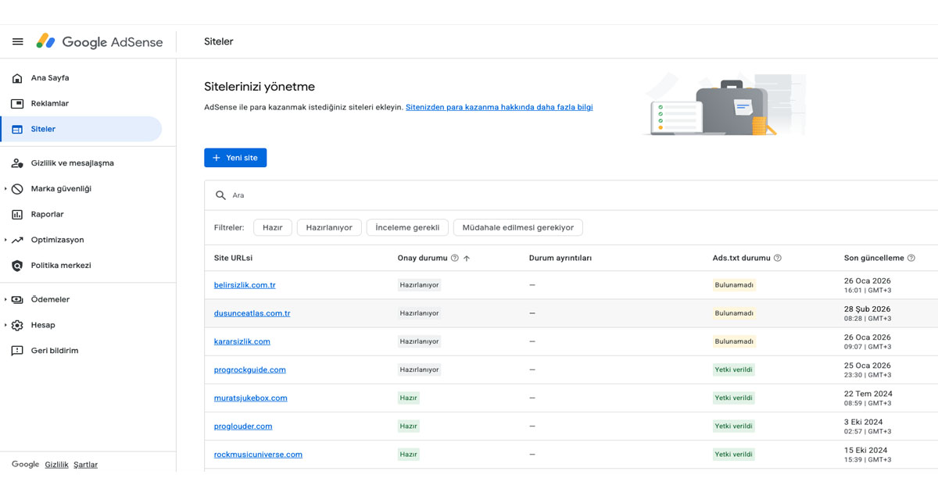Click the help icon next to Onay durumu
The height and width of the screenshot is (496, 938).
(x=456, y=258)
